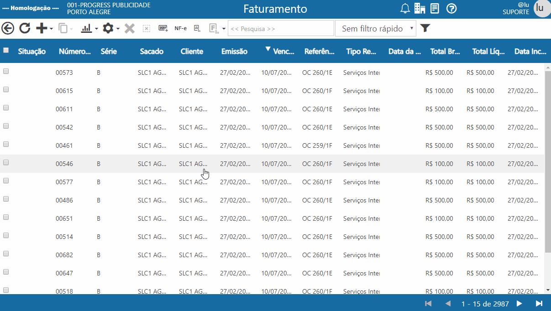
Task: Click 'OC 259/1F' reference cell
Action: (x=317, y=145)
